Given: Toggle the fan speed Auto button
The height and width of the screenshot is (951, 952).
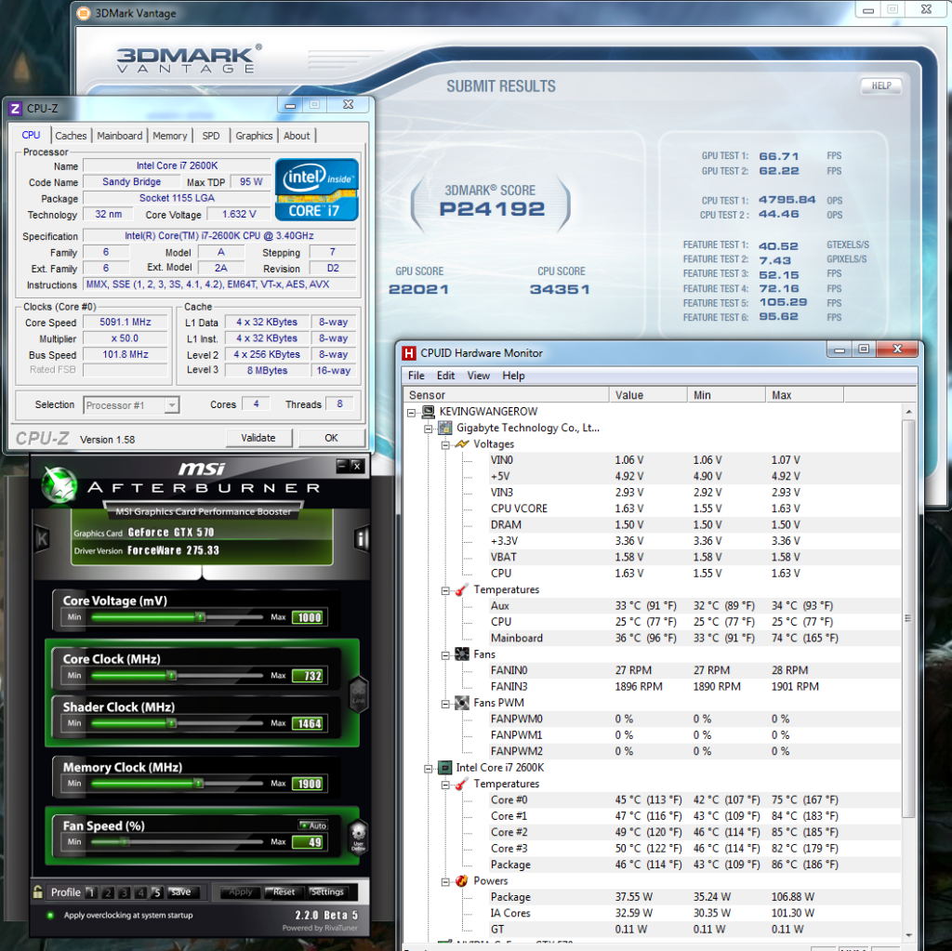Looking at the screenshot, I should point(313,826).
